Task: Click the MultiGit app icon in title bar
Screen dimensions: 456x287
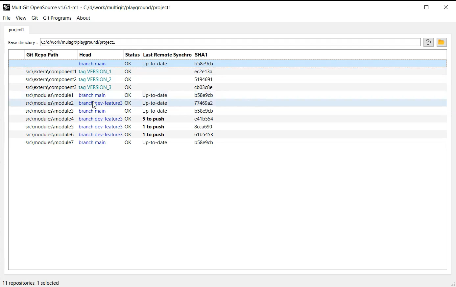Action: (x=6, y=7)
